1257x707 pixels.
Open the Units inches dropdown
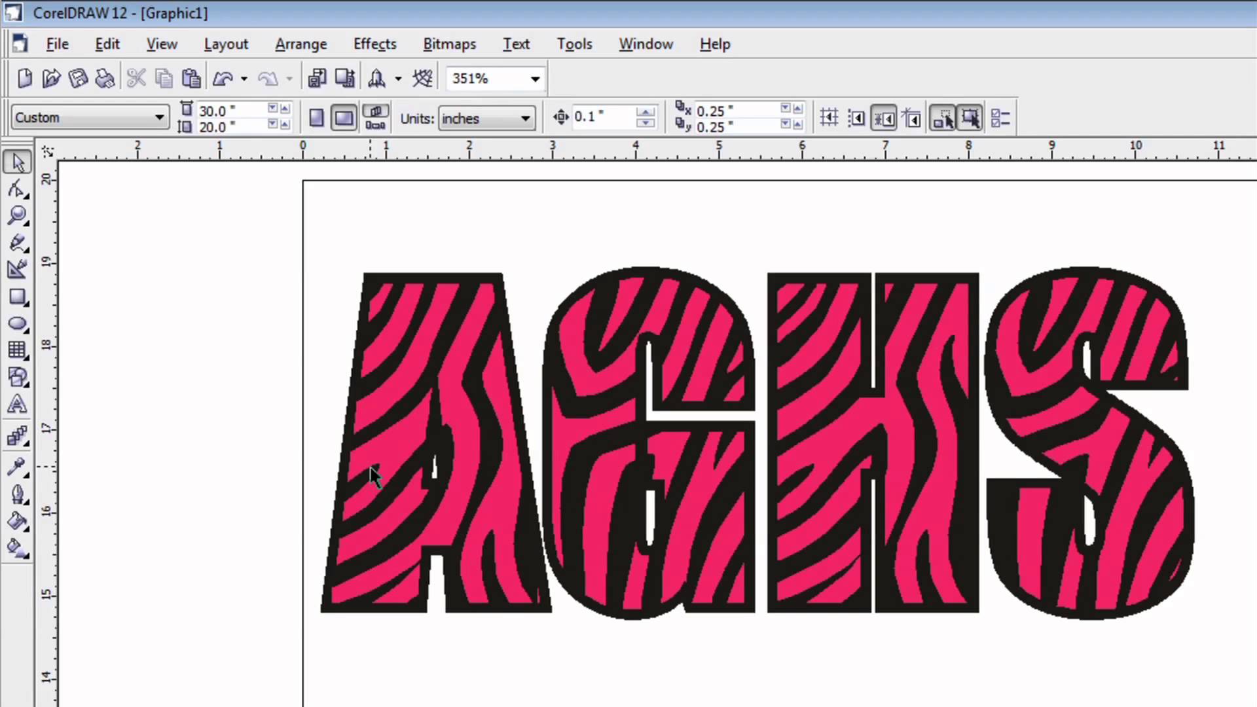525,119
